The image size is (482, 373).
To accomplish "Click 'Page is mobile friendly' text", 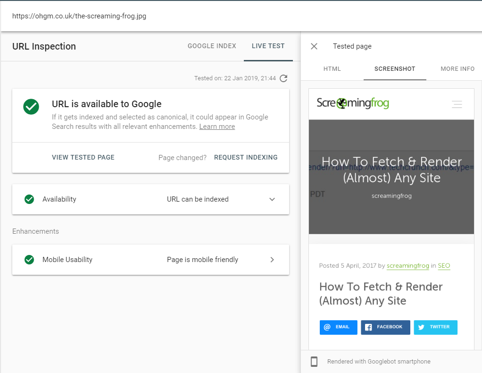I will (203, 259).
